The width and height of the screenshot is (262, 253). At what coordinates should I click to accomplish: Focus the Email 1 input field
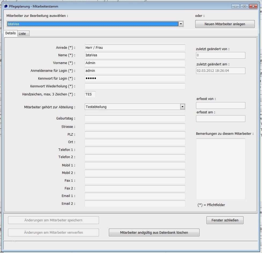(135, 196)
